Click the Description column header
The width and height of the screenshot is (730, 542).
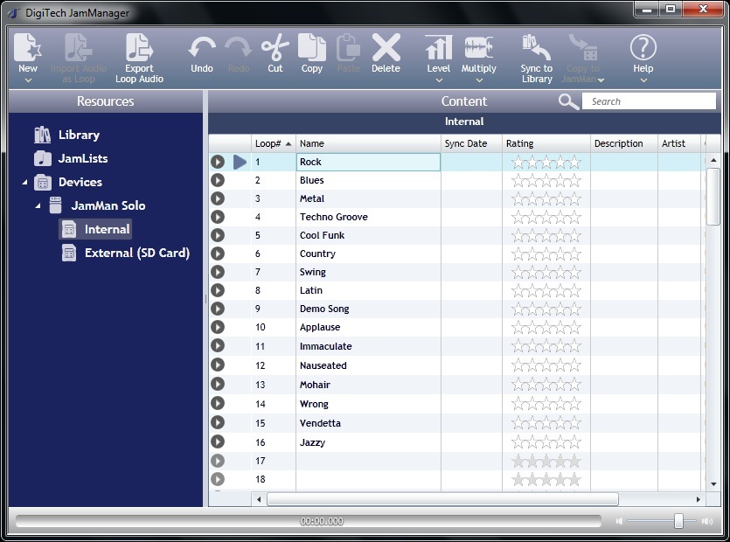click(624, 143)
